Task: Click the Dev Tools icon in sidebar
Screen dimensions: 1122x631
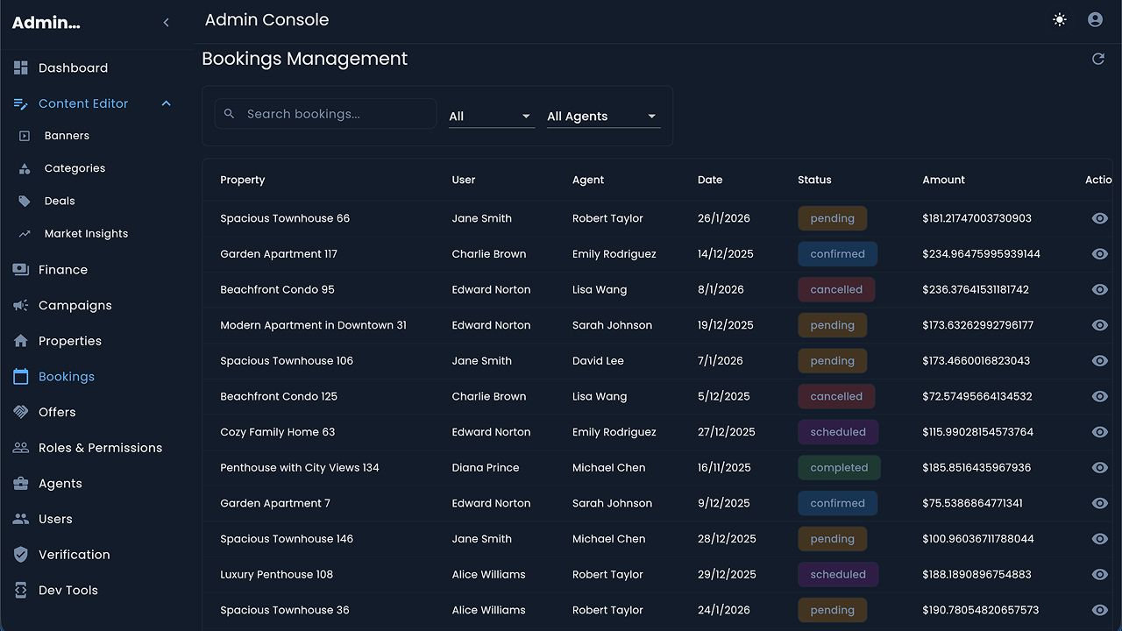Action: [x=21, y=590]
